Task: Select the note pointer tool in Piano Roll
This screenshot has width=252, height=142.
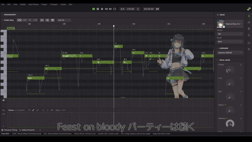Action: [x=19, y=20]
